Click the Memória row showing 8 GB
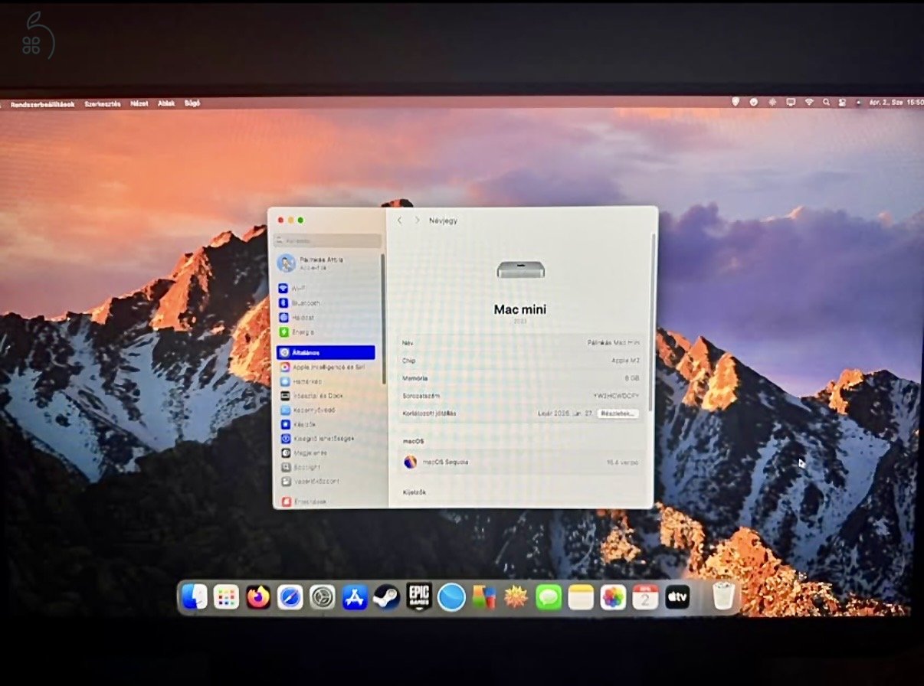 [521, 378]
